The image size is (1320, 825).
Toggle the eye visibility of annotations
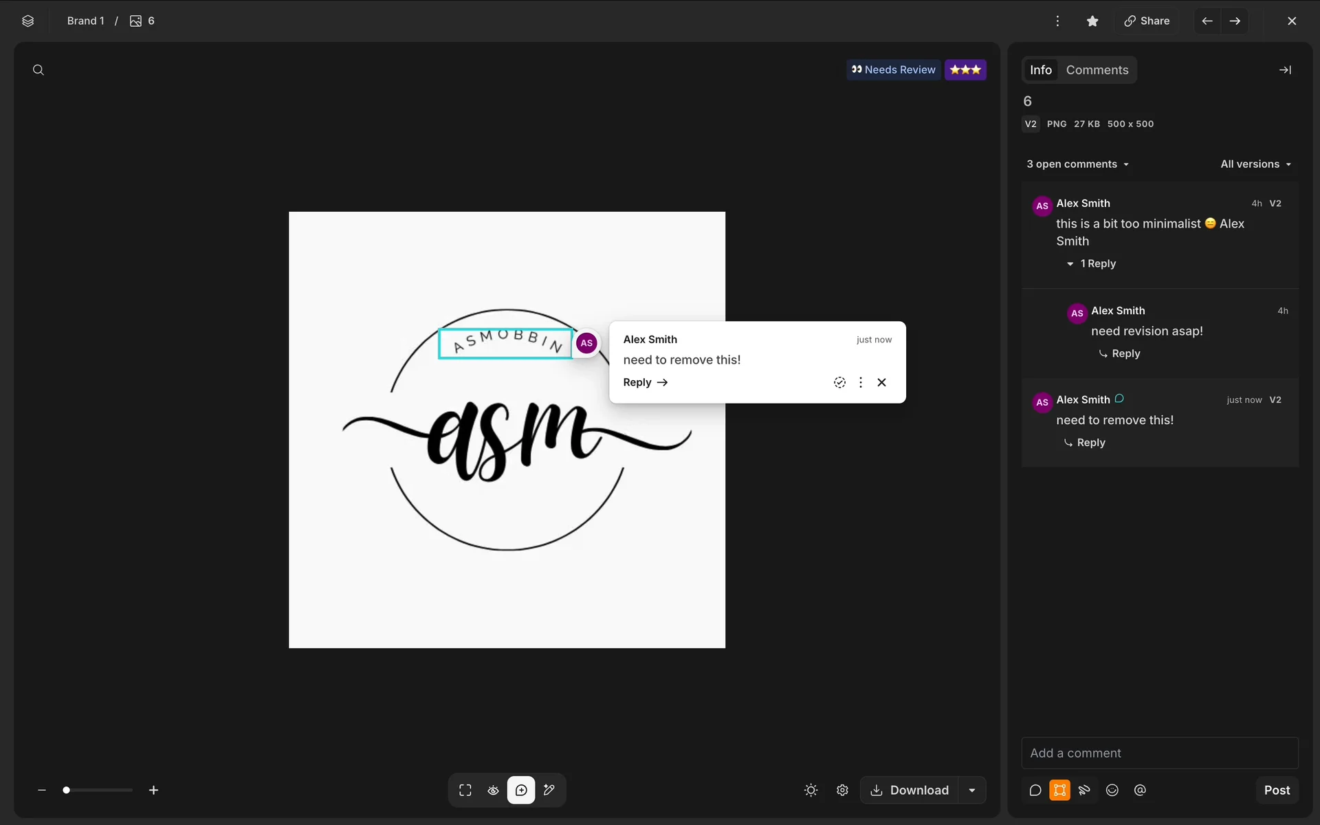coord(493,790)
